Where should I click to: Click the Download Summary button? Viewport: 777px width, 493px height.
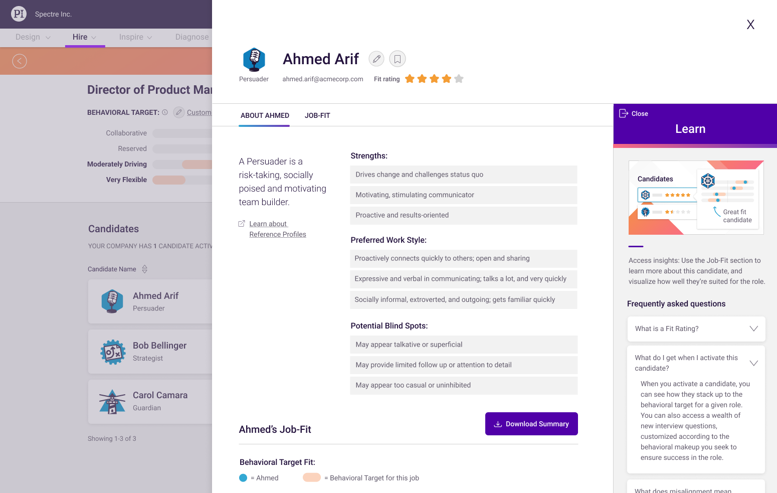pyautogui.click(x=531, y=424)
